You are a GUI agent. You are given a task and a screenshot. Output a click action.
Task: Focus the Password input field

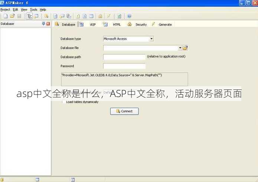tap(124, 66)
